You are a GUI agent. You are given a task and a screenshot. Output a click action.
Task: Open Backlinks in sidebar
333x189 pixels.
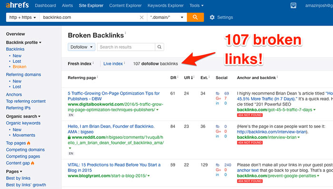point(15,49)
